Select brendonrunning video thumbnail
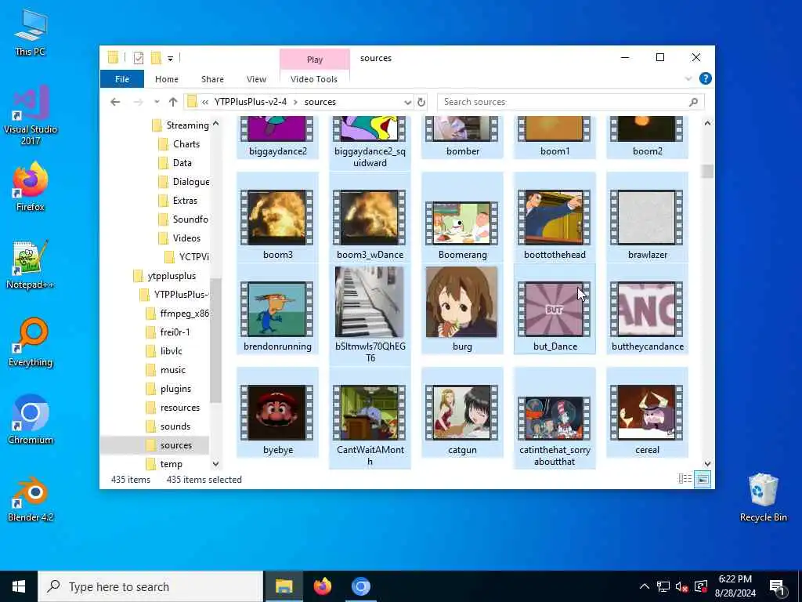This screenshot has height=602, width=802. 278,309
